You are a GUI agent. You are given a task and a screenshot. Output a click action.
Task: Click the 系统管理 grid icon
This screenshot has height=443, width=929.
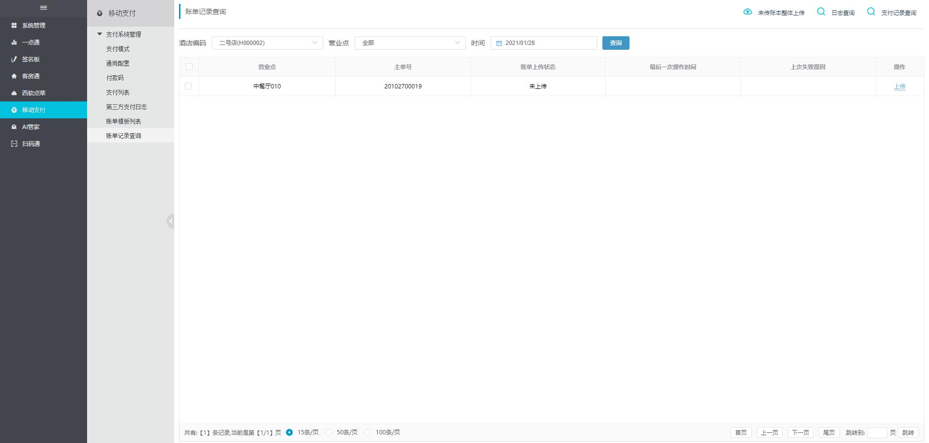coord(14,26)
